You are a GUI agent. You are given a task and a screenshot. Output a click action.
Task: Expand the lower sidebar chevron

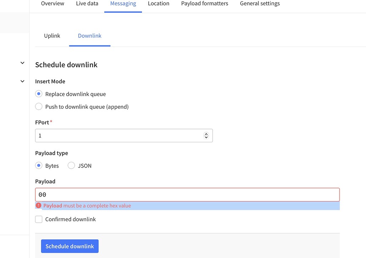pos(22,81)
